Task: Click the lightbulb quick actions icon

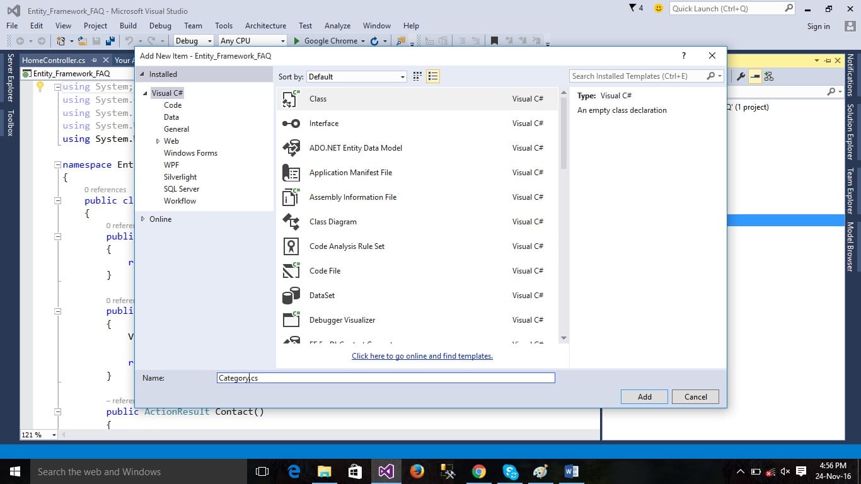Action: tap(40, 87)
